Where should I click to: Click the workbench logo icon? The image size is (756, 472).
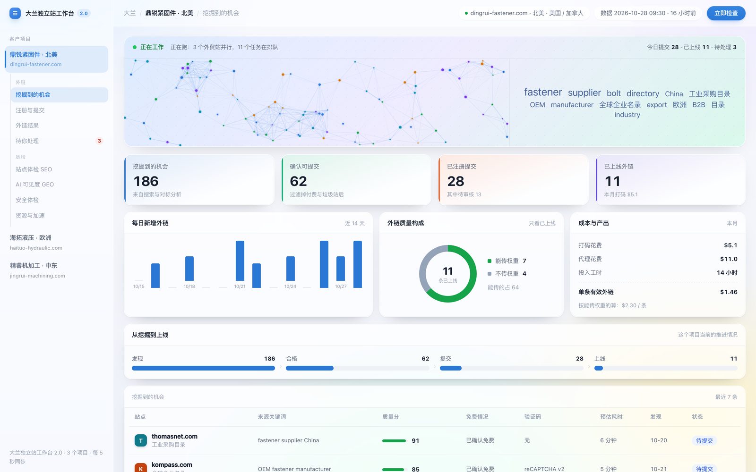[15, 13]
